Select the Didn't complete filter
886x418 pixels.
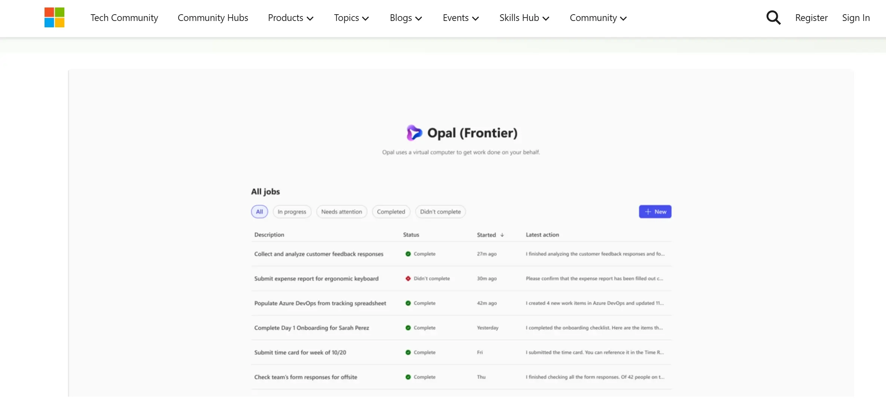pos(441,212)
